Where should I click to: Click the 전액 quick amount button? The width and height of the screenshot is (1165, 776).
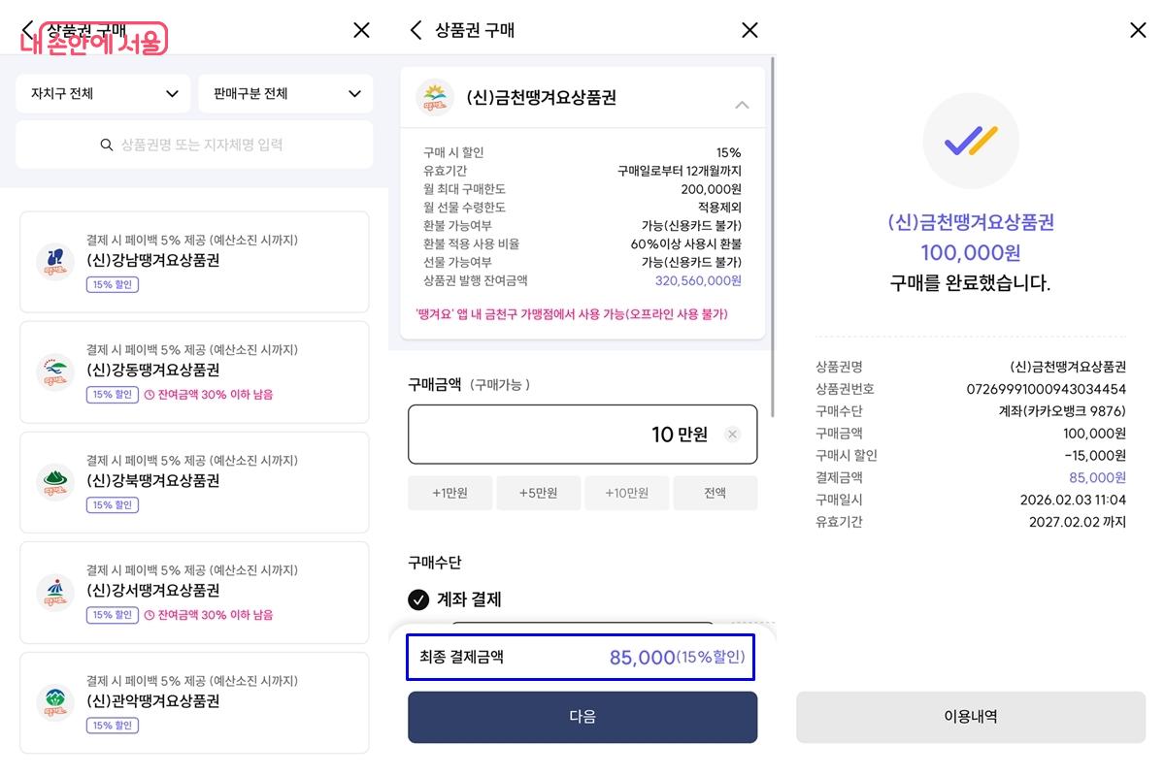pos(716,493)
